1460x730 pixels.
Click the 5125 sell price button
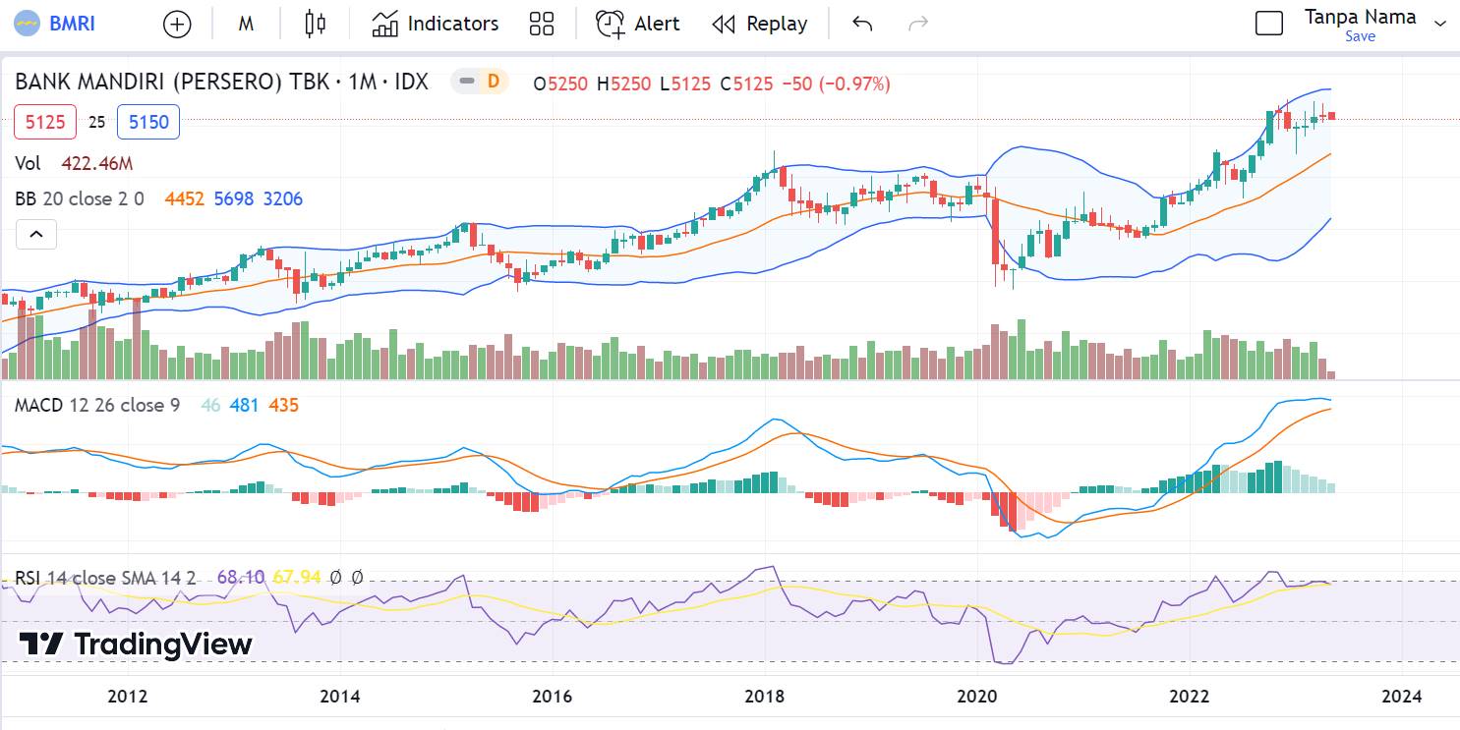45,122
